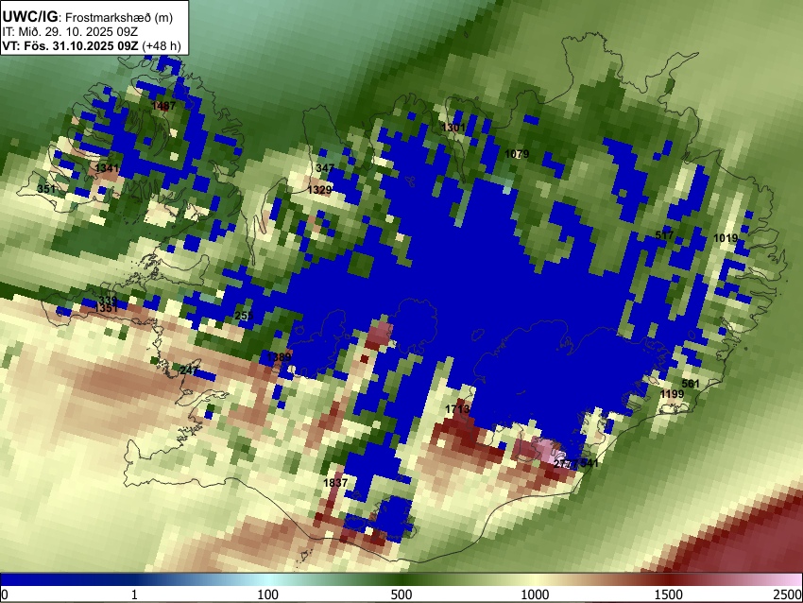Select the 1079 map label
This screenshot has width=803, height=603.
[517, 154]
